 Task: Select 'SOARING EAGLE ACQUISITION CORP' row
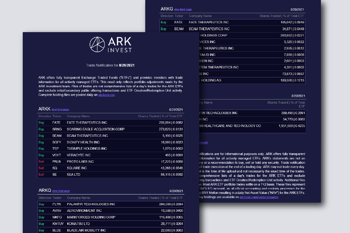pyautogui.click(x=110, y=129)
